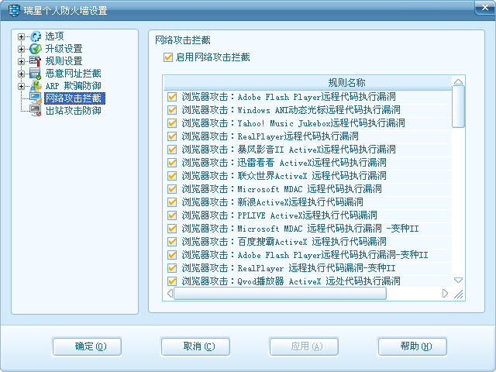The image size is (496, 372).
Task: Uncheck the RealPlayer 远程执行代码漏洞-变种II rule checkbox
Action: point(172,268)
